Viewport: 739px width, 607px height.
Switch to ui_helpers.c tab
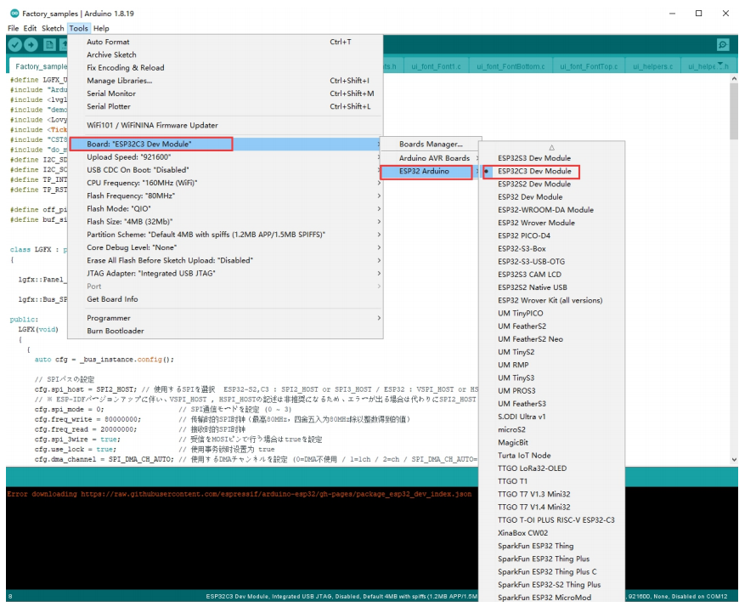coord(652,66)
